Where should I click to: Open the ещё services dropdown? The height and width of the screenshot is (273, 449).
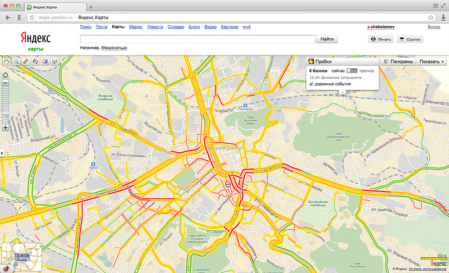246,26
